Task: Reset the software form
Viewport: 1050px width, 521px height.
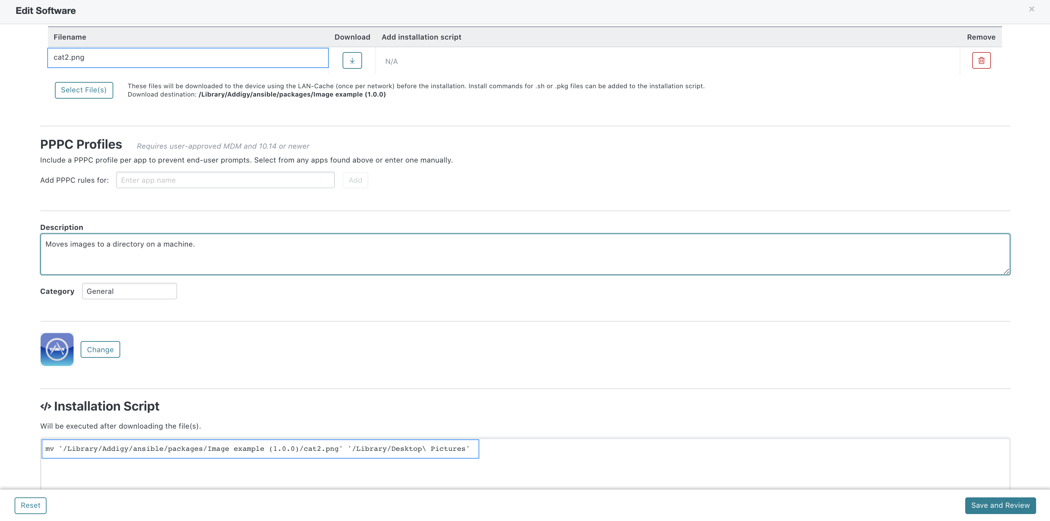Action: tap(31, 505)
